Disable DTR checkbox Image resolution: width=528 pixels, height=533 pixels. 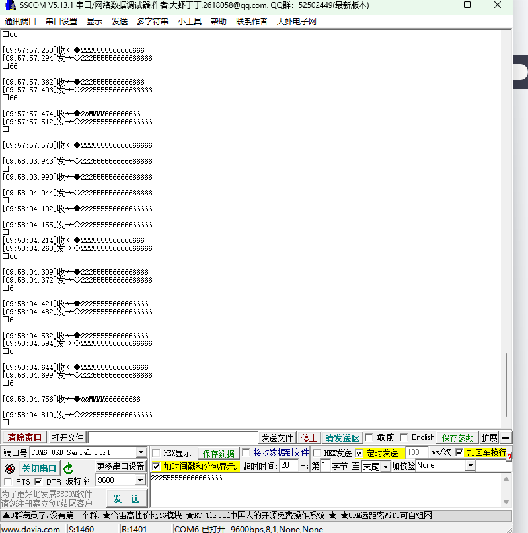click(x=38, y=481)
